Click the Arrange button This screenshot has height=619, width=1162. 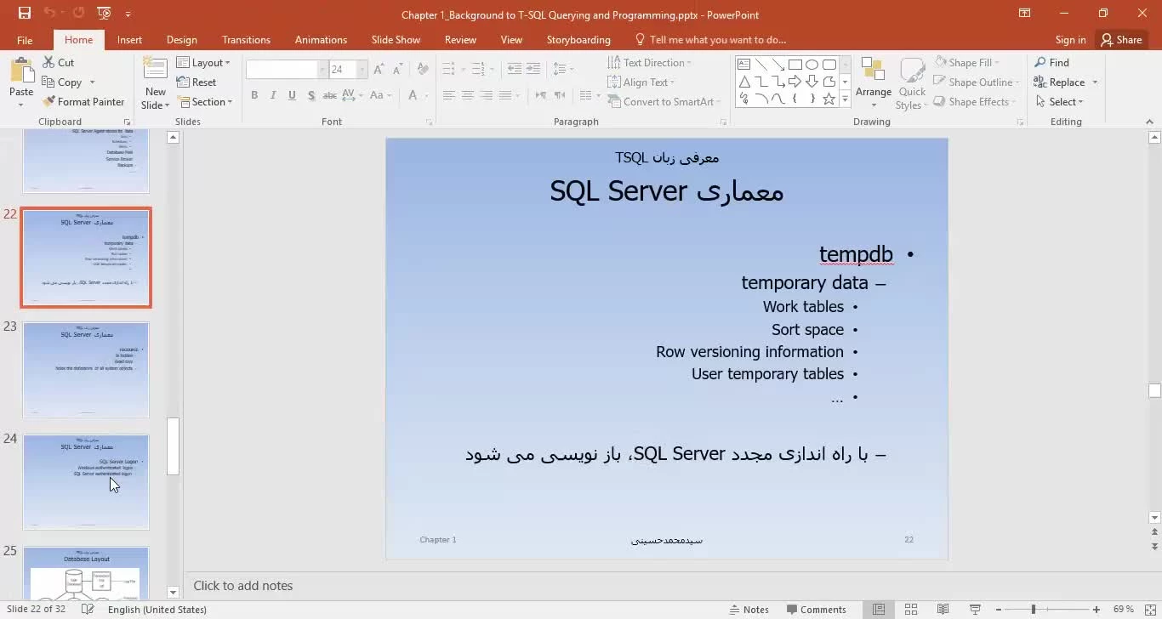pyautogui.click(x=874, y=83)
